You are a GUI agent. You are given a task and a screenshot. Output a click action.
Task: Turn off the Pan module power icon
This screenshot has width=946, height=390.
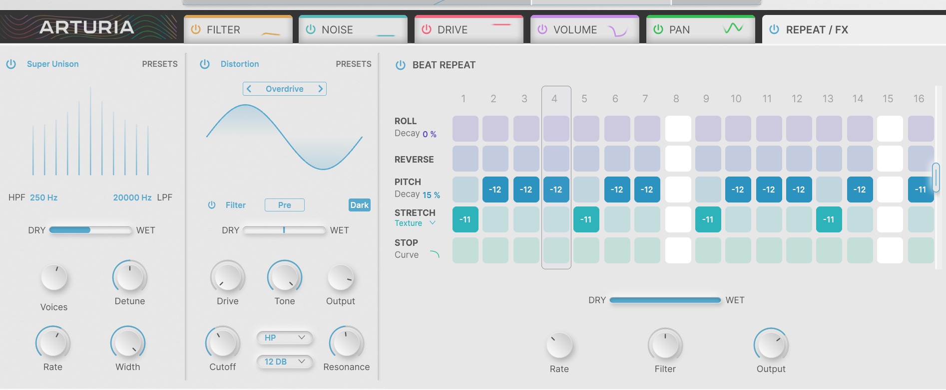pyautogui.click(x=658, y=29)
